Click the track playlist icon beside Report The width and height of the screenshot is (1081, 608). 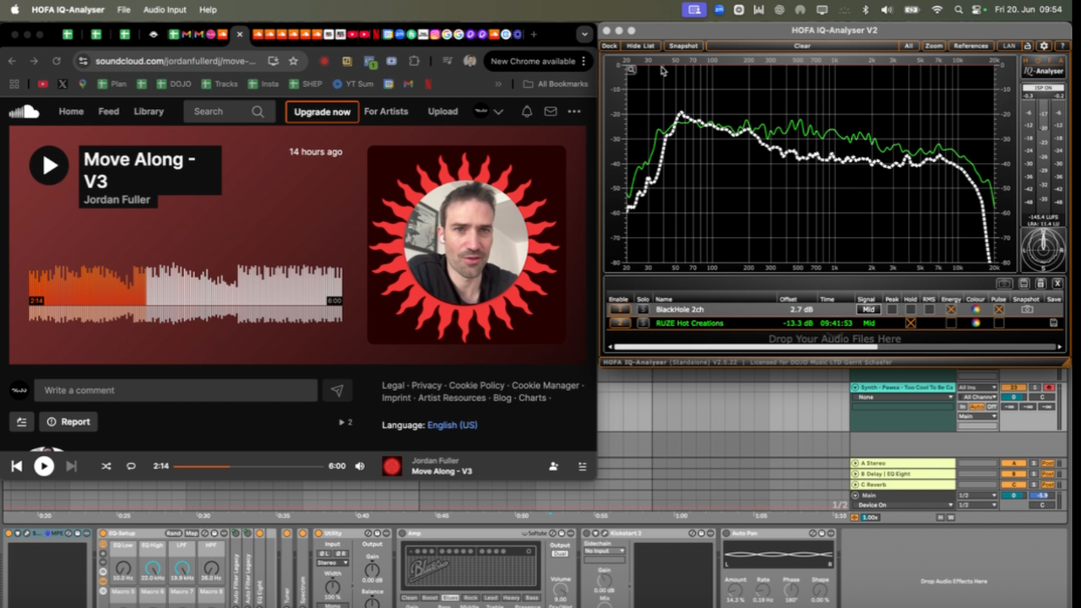[22, 421]
